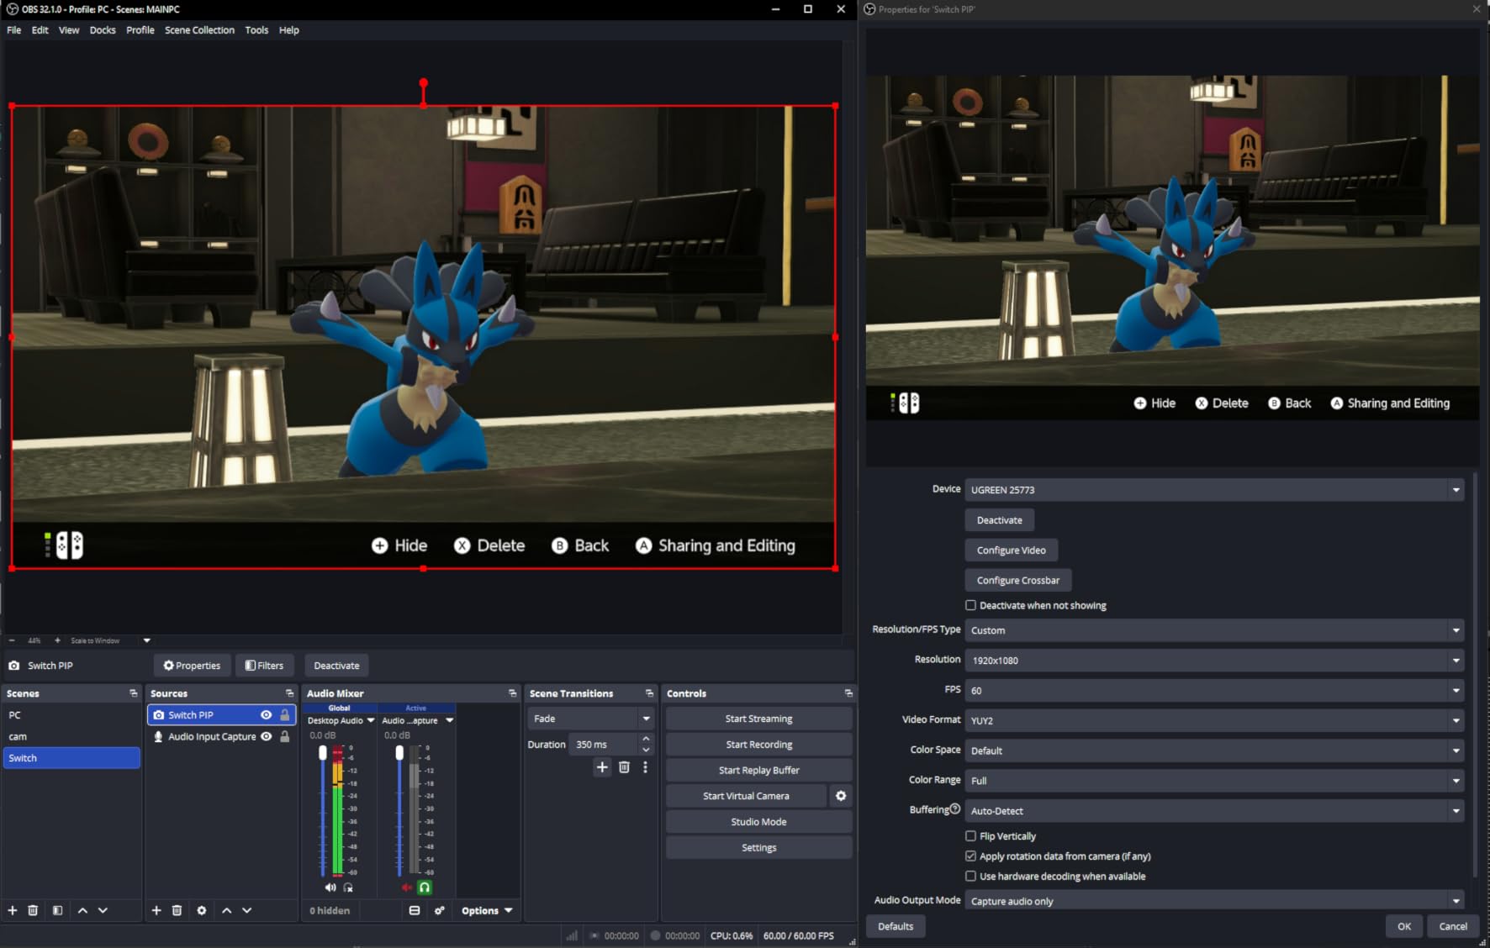
Task: Hide the Audio Input Capture source with eye icon
Action: pos(267,736)
